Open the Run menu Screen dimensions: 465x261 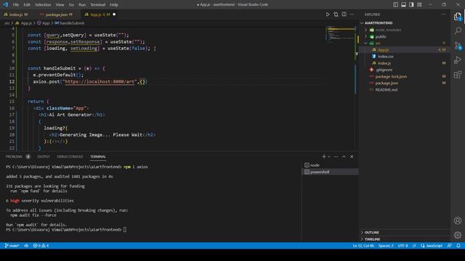tap(82, 5)
